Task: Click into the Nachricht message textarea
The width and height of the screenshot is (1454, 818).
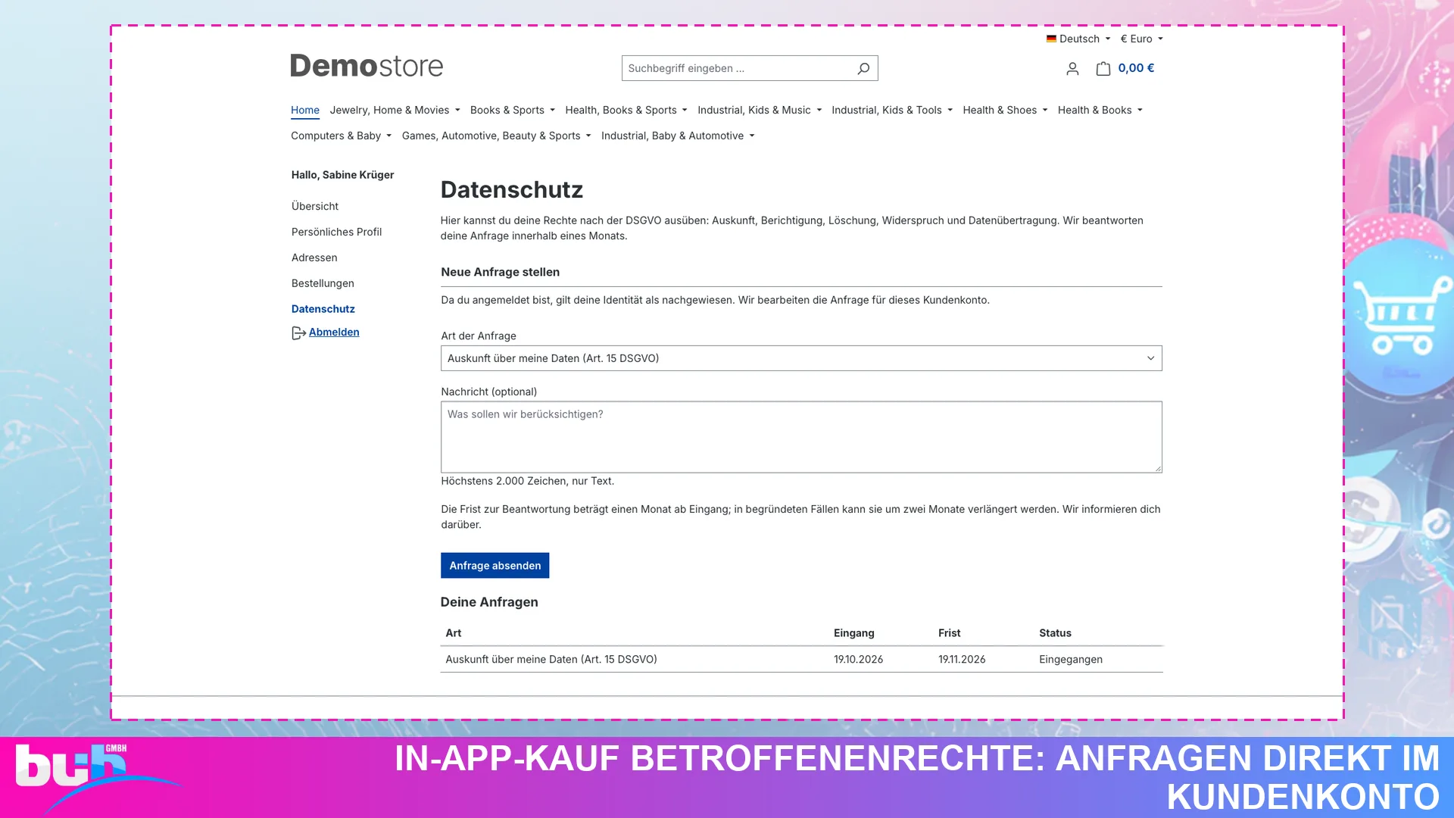Action: (801, 437)
